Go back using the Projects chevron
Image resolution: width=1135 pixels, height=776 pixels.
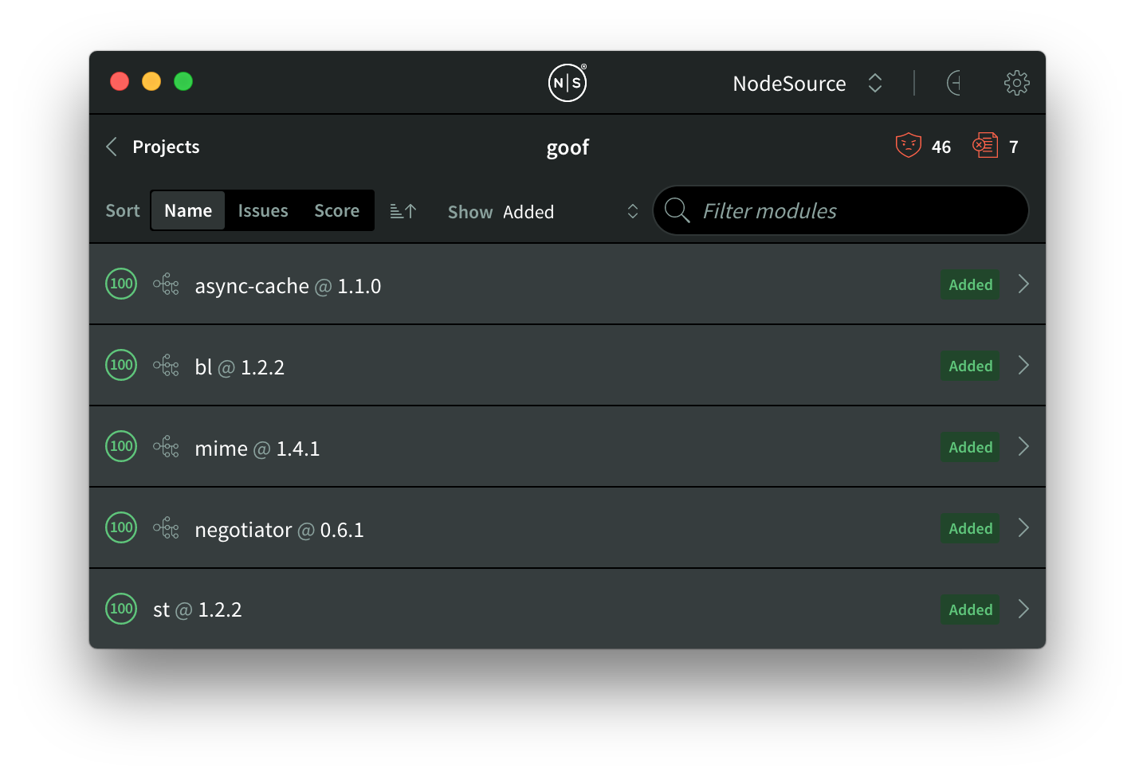tap(112, 147)
